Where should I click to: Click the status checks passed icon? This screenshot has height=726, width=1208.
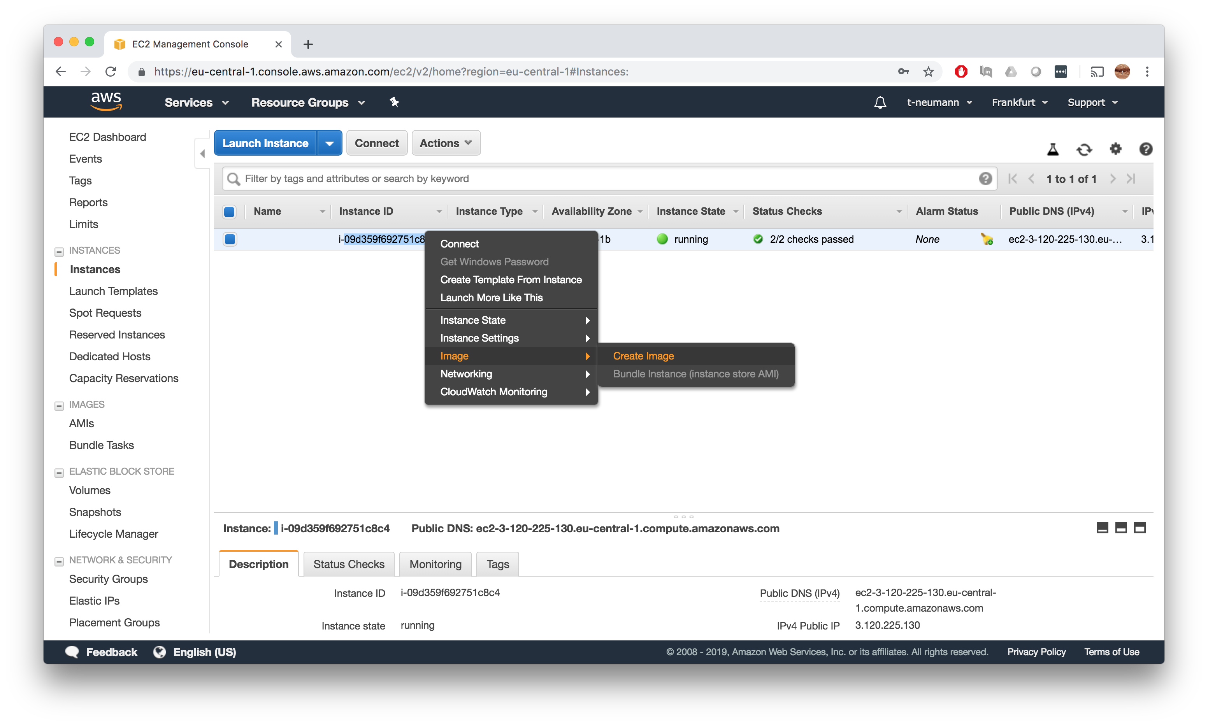tap(758, 240)
